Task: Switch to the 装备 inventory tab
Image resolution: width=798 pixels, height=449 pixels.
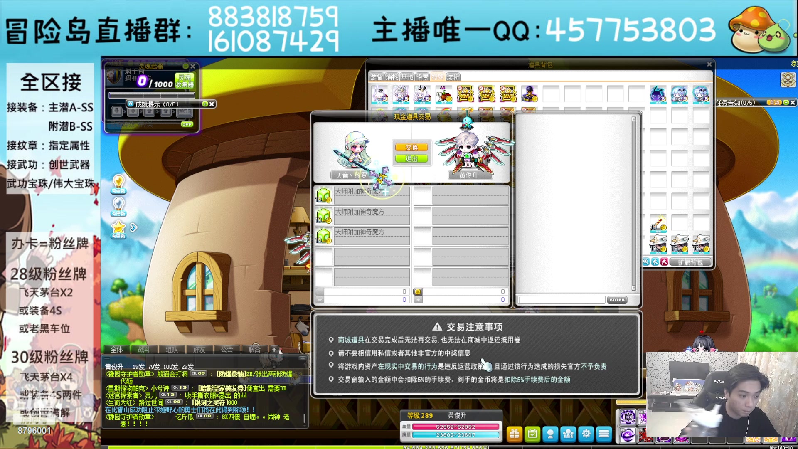Action: [377, 77]
